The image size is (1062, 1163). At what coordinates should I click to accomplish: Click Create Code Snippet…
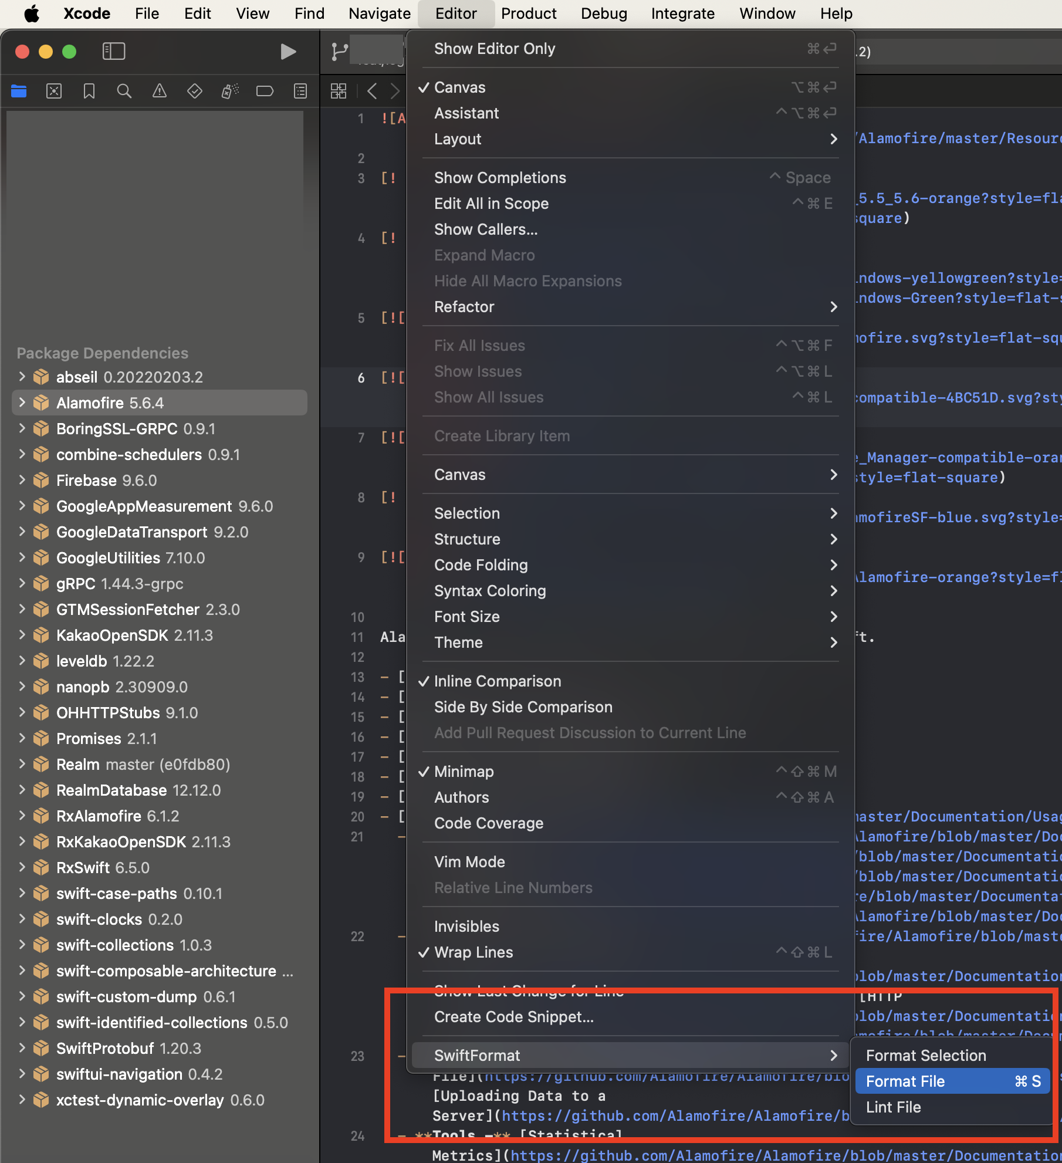(630, 1017)
